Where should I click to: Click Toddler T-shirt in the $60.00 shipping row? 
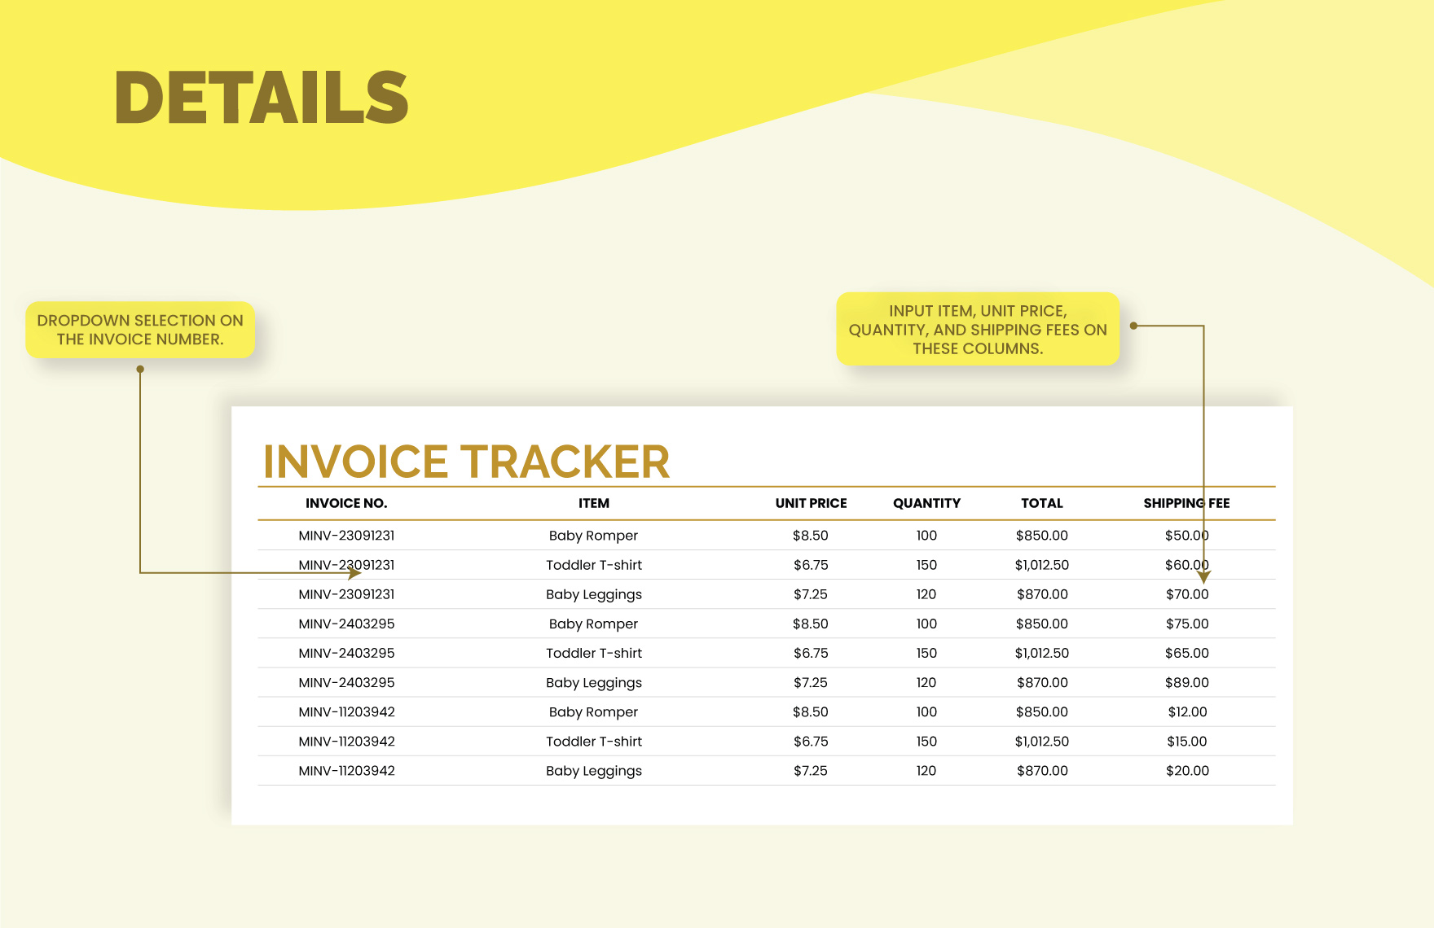(x=594, y=565)
